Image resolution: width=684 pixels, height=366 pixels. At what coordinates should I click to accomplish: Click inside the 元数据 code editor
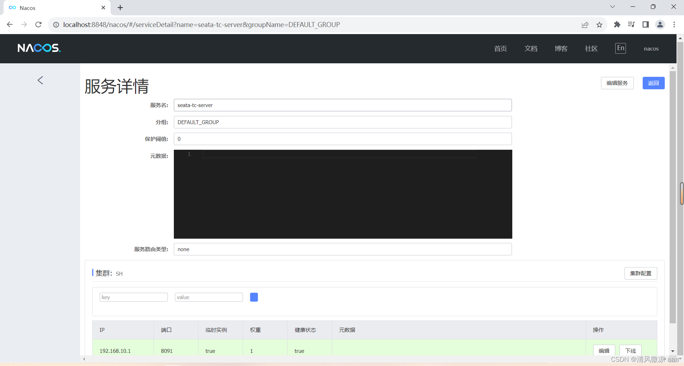[343, 194]
